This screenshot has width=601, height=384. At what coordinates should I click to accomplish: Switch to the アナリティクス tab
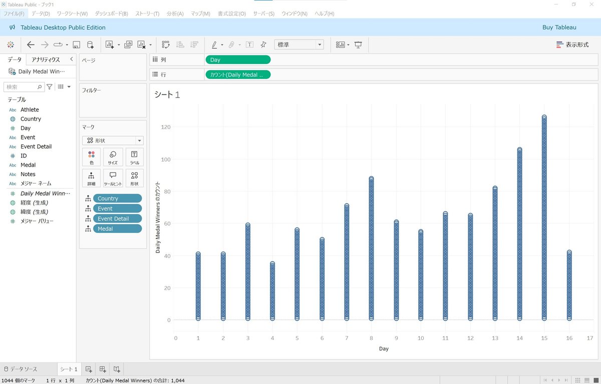pos(46,59)
